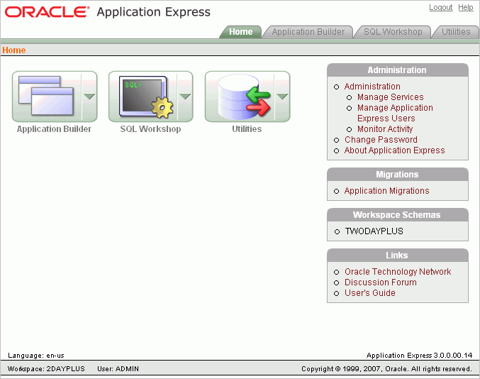The height and width of the screenshot is (379, 480).
Task: Open About Application Express
Action: 394,150
